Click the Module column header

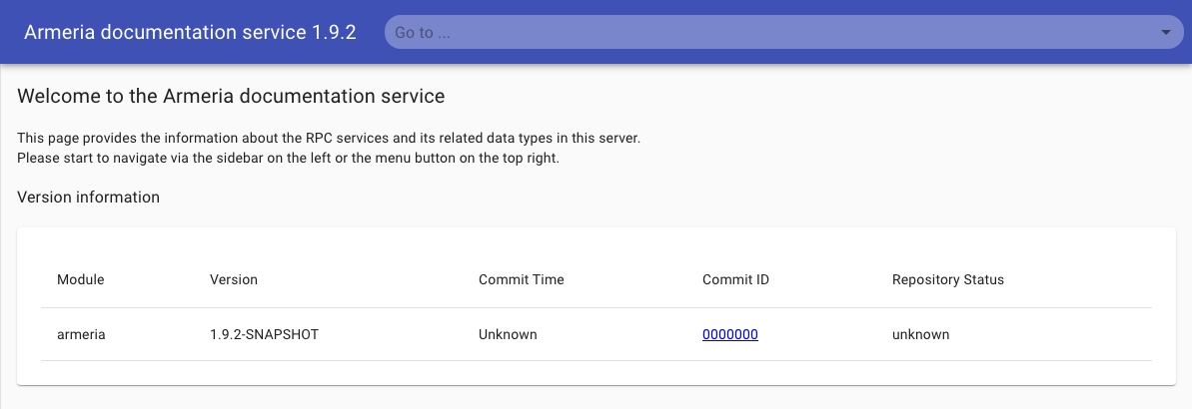pyautogui.click(x=80, y=279)
